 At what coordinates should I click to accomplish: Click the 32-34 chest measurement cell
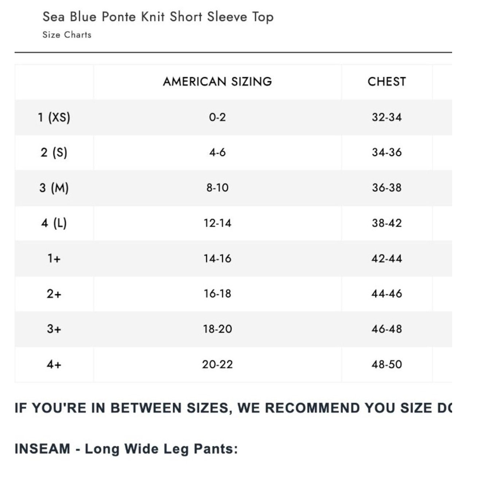click(x=386, y=117)
